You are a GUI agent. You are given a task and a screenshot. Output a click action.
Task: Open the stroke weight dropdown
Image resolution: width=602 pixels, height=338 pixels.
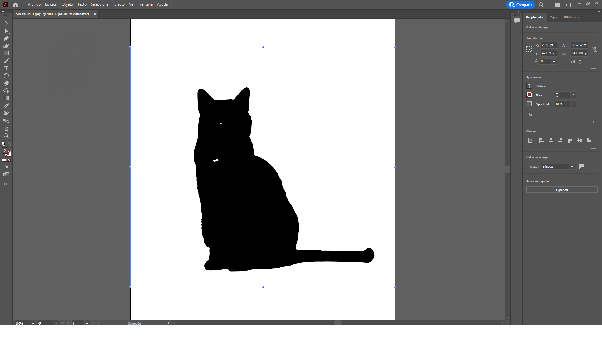573,95
